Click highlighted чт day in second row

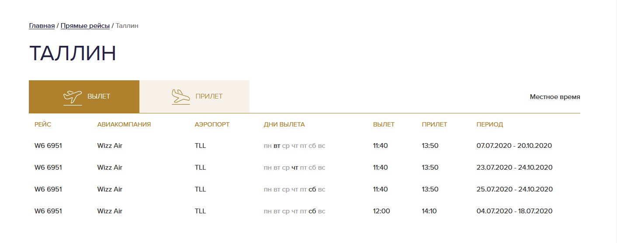295,168
